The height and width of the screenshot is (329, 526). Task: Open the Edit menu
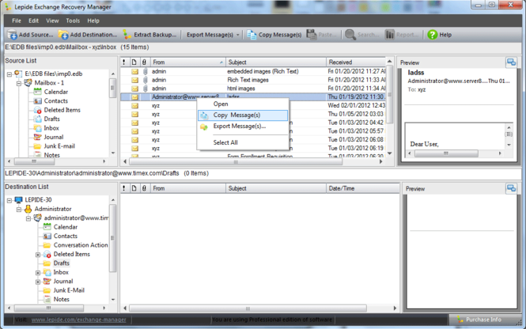(x=33, y=21)
